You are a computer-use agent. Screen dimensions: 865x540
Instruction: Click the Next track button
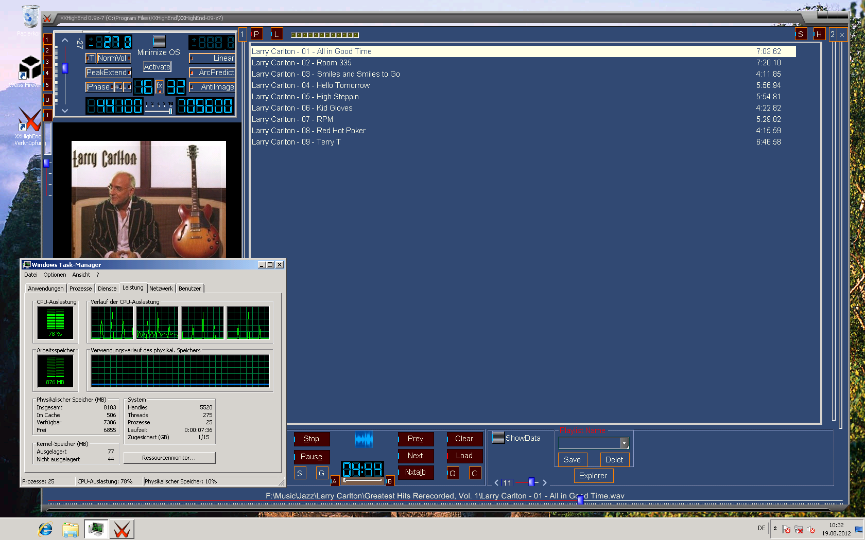416,456
